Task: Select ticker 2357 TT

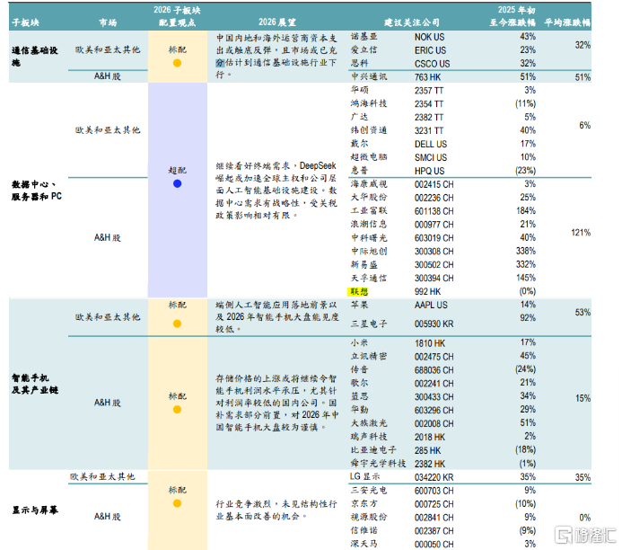Action: [429, 91]
